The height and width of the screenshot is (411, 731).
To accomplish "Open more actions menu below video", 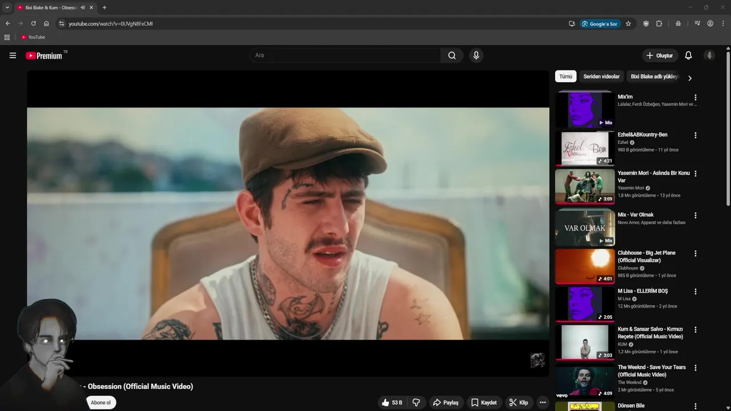I will pyautogui.click(x=543, y=402).
